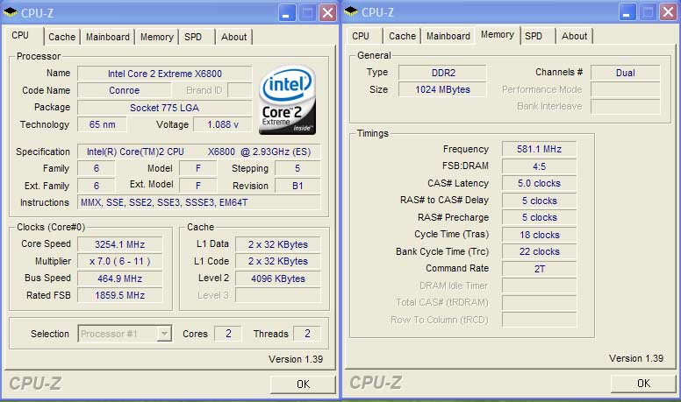Click the Bank Cycle Time (Trc) '22 clocks'

[x=539, y=251]
